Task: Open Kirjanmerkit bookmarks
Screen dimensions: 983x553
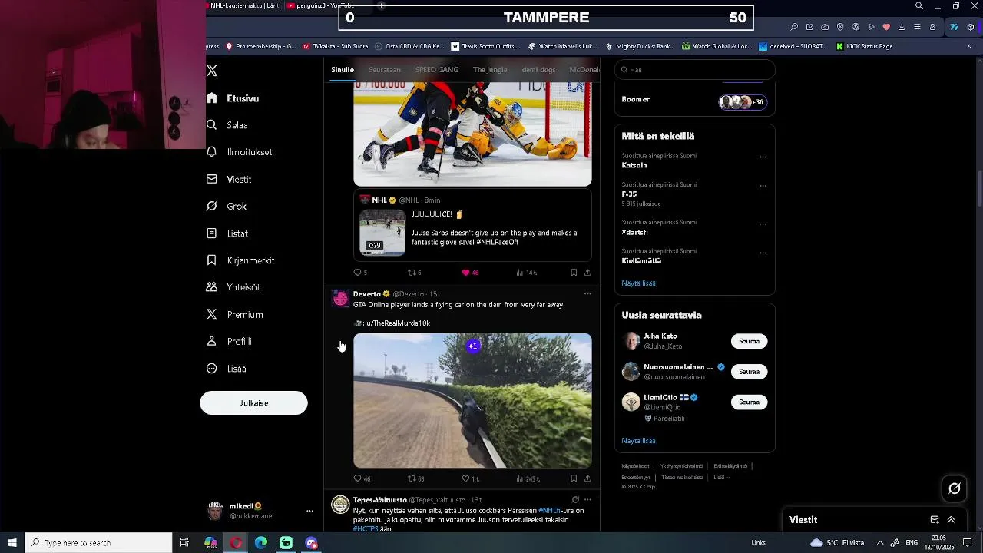Action: [x=240, y=260]
